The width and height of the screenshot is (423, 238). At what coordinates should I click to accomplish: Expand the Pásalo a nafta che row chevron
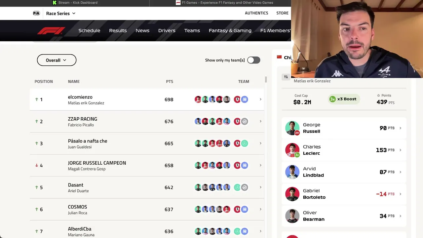point(260,143)
